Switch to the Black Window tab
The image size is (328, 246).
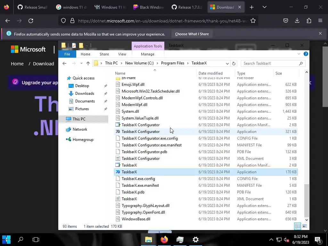[149, 7]
